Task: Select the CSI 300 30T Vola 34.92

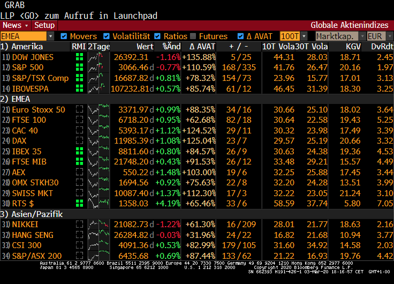Action: [317, 245]
